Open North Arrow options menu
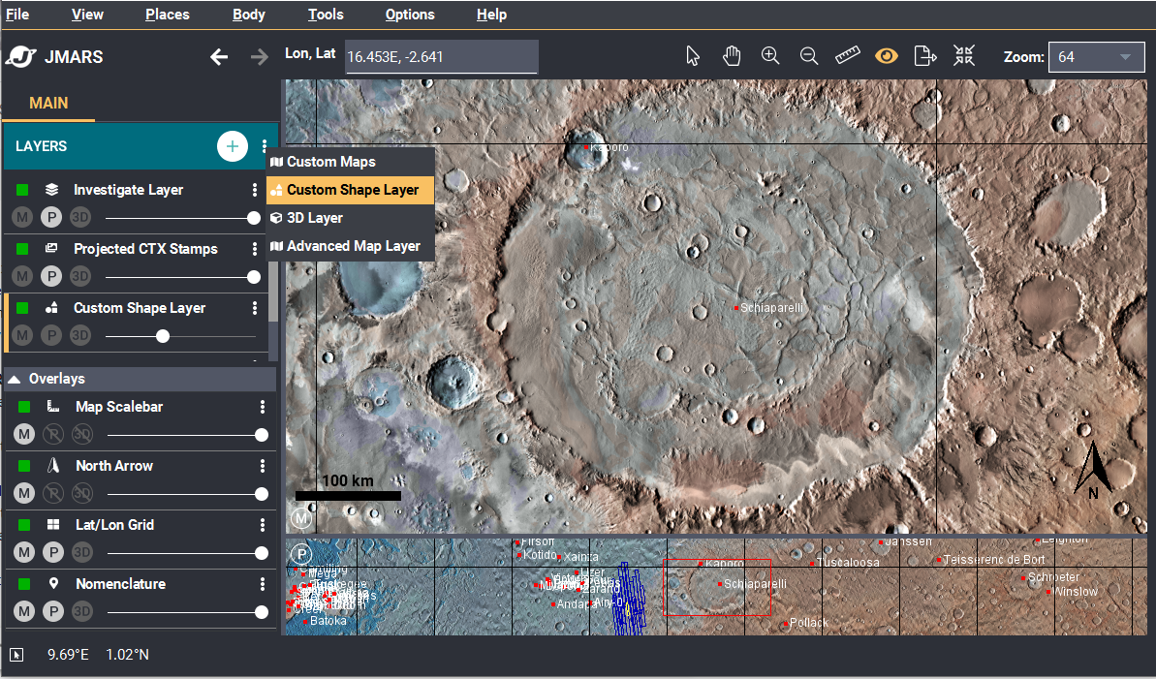The width and height of the screenshot is (1156, 679). (263, 466)
